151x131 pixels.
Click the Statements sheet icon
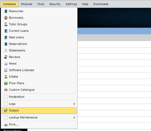pyautogui.click(x=6, y=50)
